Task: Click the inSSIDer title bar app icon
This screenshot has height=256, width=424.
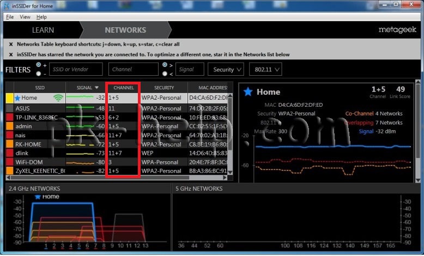Action: coord(7,5)
